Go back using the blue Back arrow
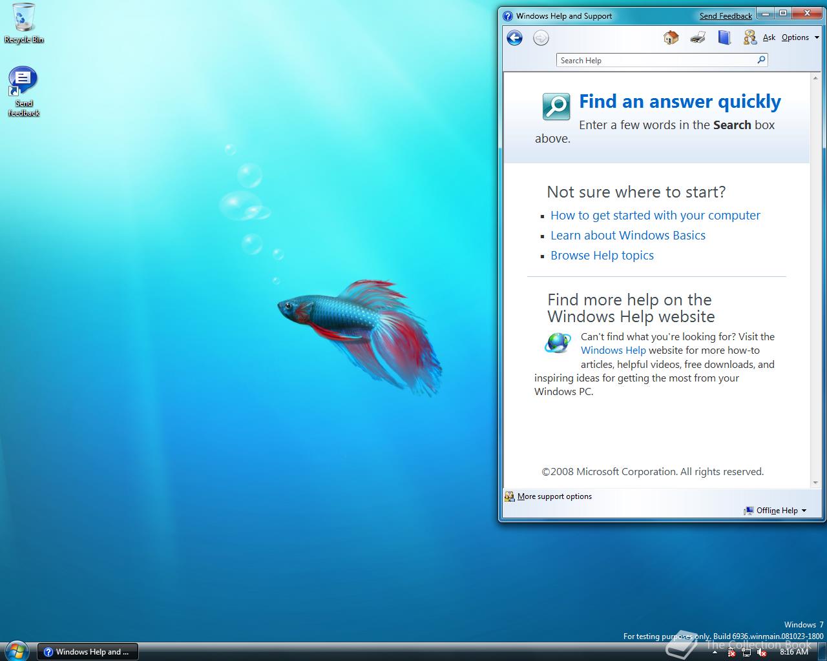Screen dimensions: 827x661 click(514, 38)
